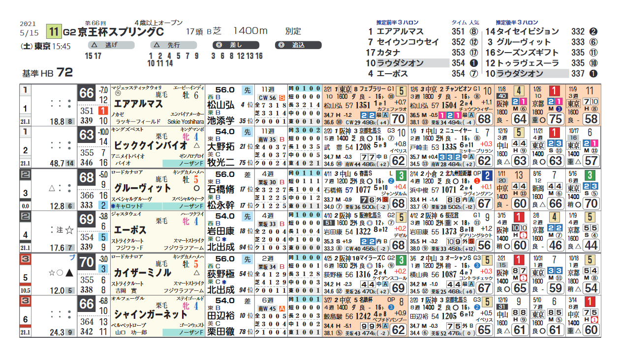The image size is (620, 338).
Task: Click the 南W 45 training entry
Action: [x=268, y=309]
